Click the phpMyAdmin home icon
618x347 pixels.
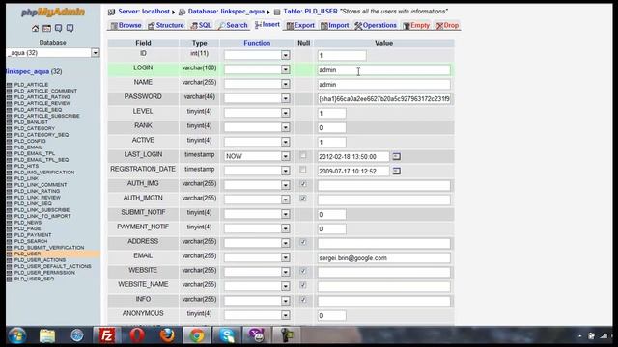click(x=35, y=28)
